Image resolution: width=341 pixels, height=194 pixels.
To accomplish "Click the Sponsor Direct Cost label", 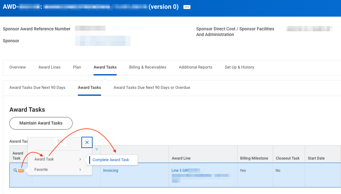I will pos(235,32).
